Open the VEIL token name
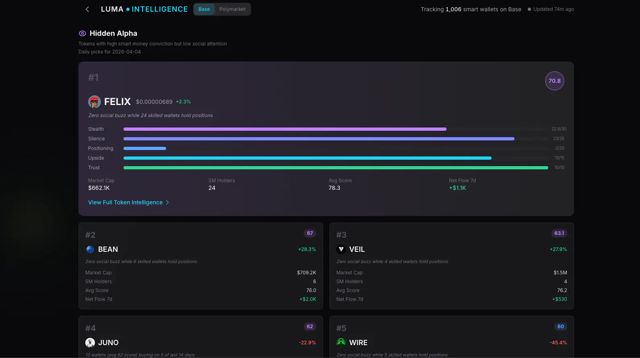The width and height of the screenshot is (640, 358). [x=357, y=249]
